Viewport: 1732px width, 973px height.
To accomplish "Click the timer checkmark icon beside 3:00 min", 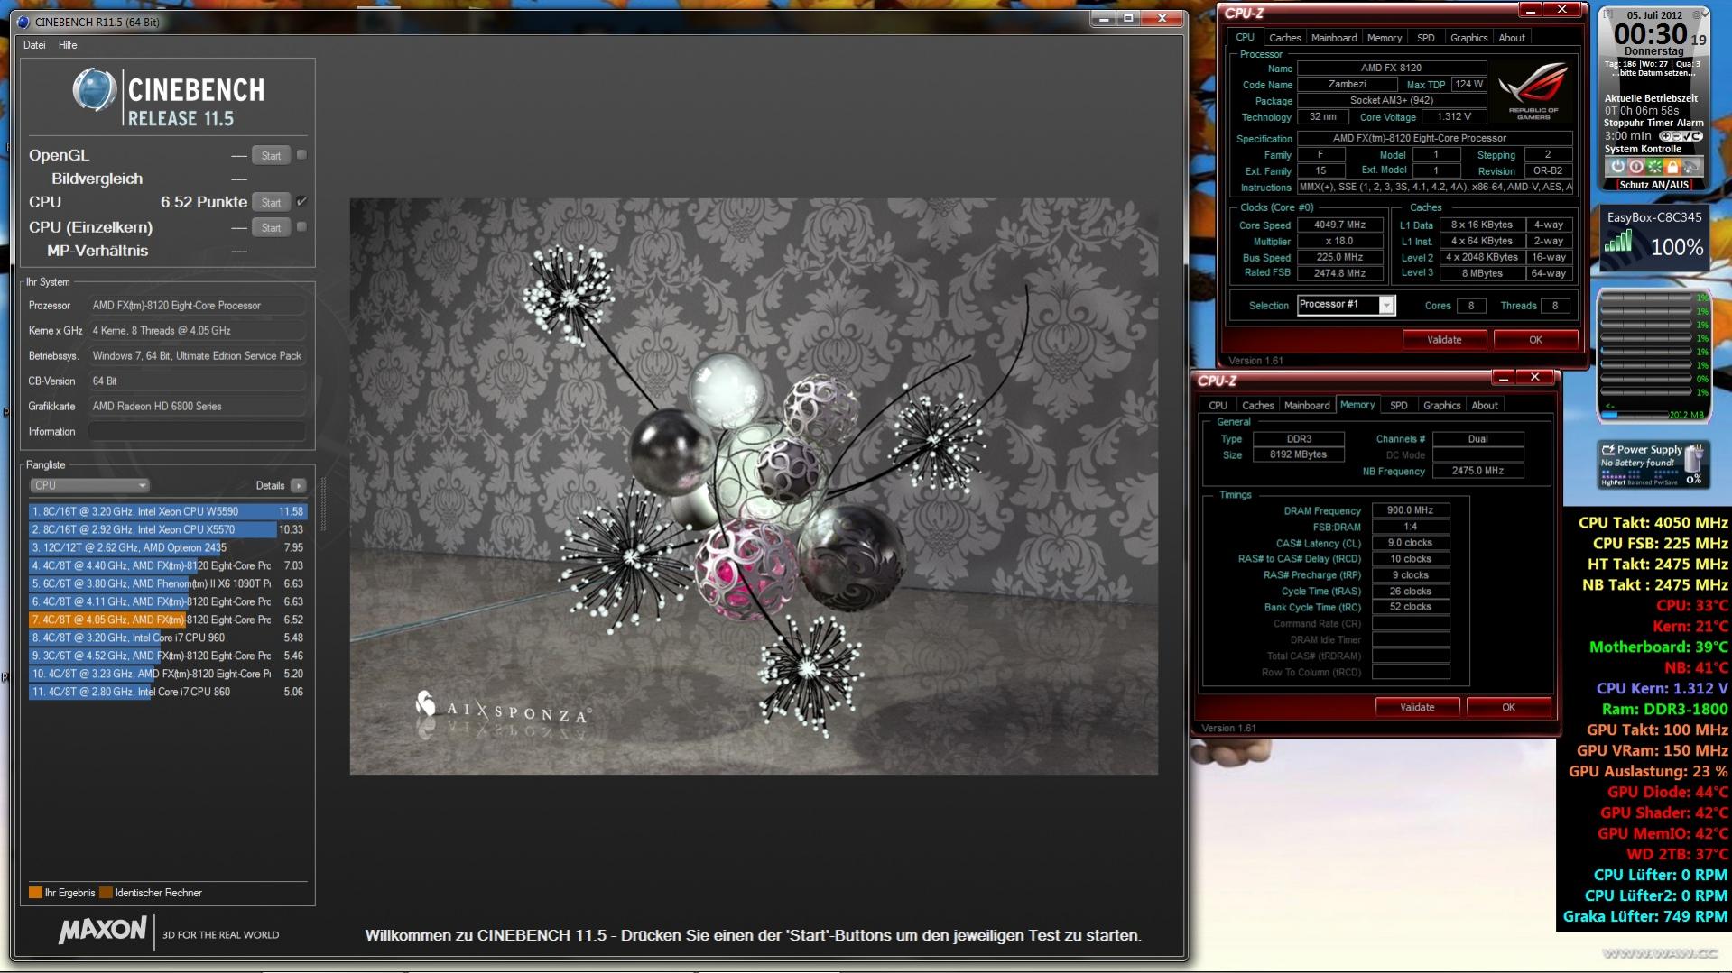I will pos(1685,136).
